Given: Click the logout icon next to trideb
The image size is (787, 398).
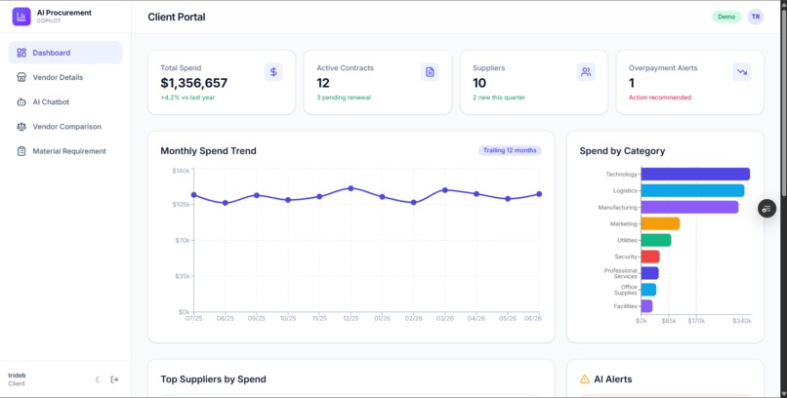Looking at the screenshot, I should click(114, 379).
